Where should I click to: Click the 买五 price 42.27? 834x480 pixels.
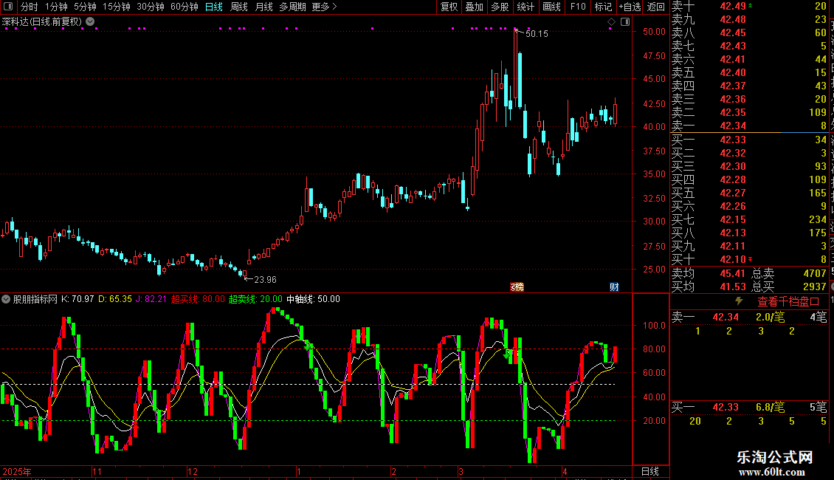pos(733,193)
